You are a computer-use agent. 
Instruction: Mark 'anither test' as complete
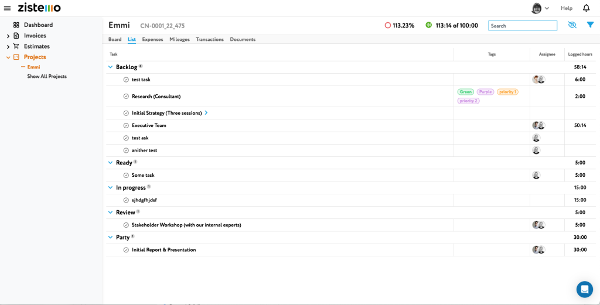(x=126, y=150)
